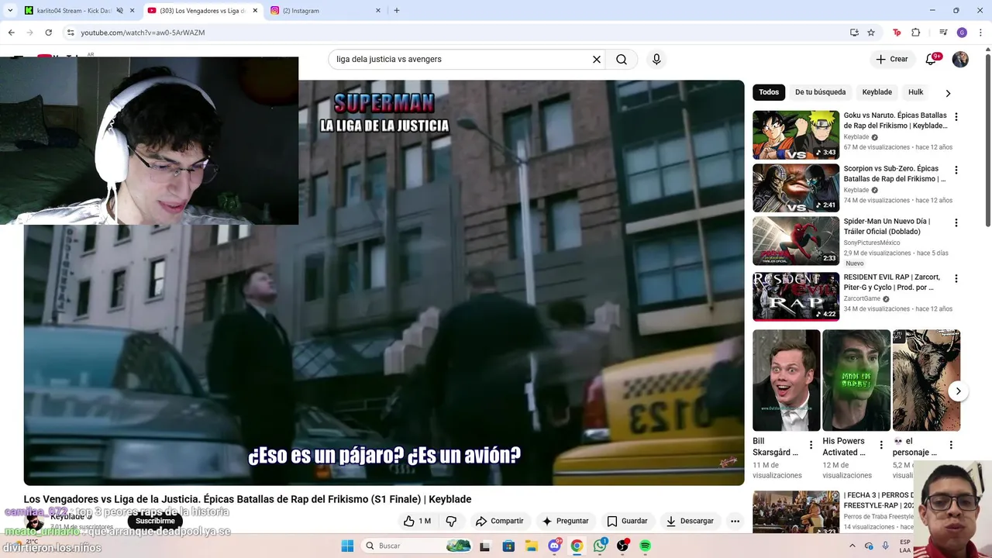992x558 pixels.
Task: Open options for Goku vs Naruto video
Action: pos(956,117)
